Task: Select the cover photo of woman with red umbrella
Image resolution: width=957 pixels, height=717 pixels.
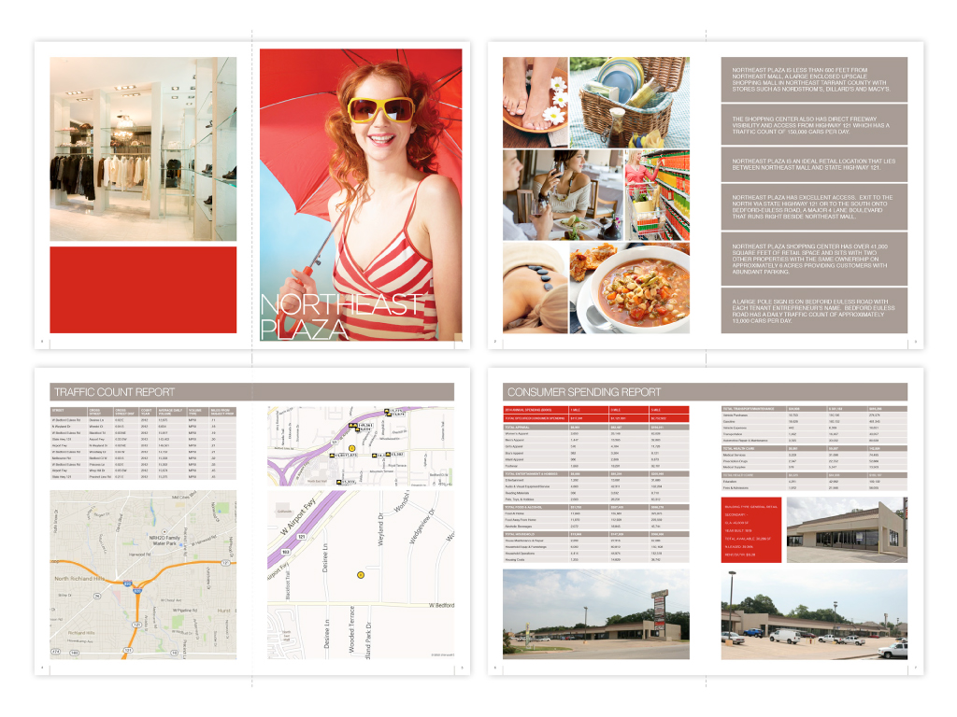Action: point(361,194)
